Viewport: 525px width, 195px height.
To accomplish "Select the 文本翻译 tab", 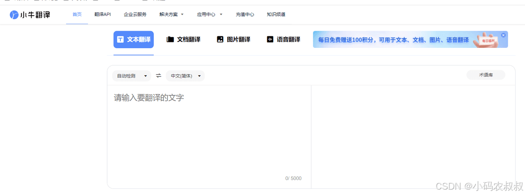I will 134,40.
